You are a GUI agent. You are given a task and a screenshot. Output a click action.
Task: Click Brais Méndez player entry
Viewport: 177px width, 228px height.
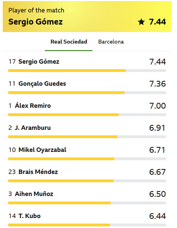click(x=38, y=172)
